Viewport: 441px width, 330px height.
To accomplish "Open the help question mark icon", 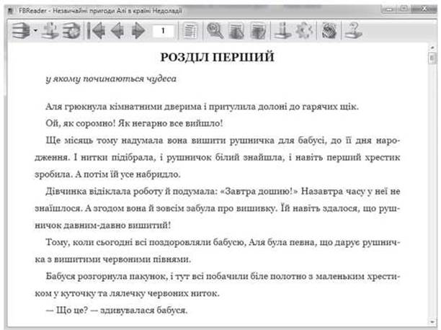I will 353,30.
